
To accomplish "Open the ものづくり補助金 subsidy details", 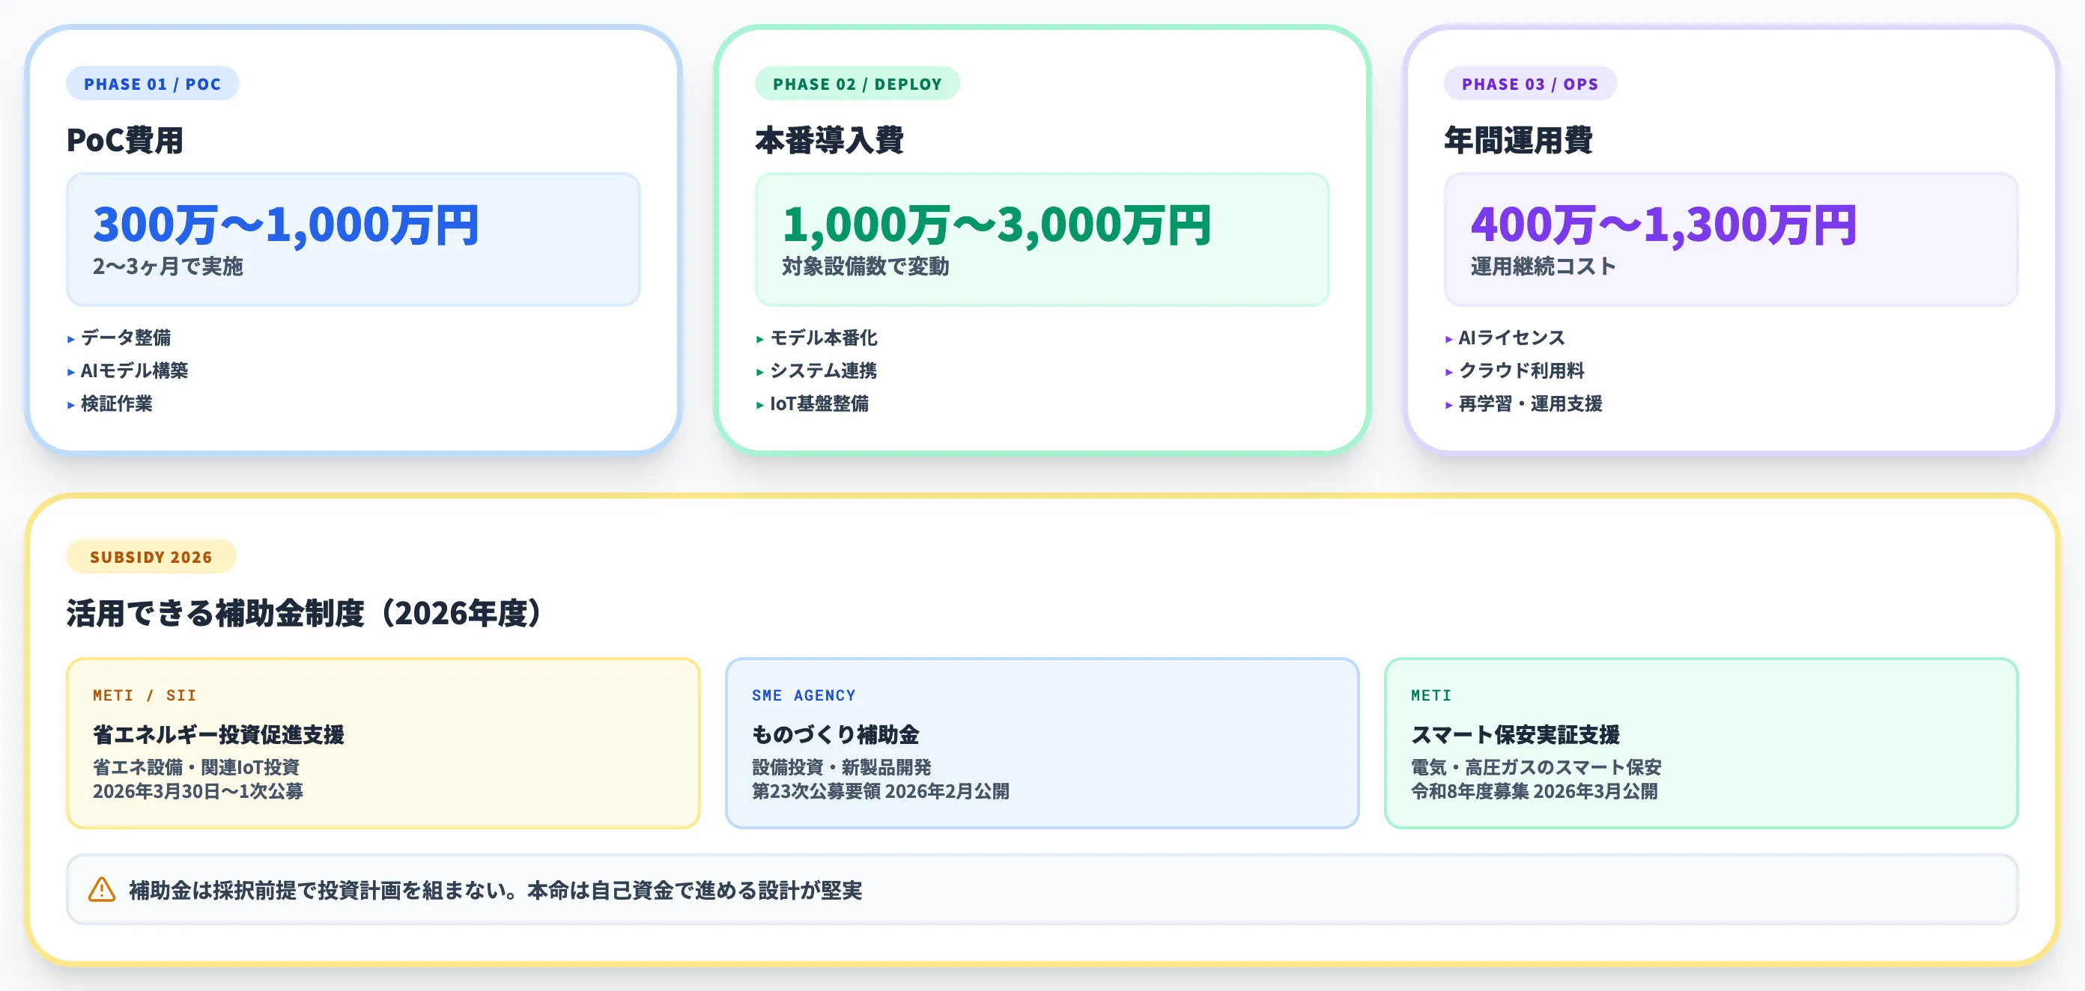I will coord(1042,740).
